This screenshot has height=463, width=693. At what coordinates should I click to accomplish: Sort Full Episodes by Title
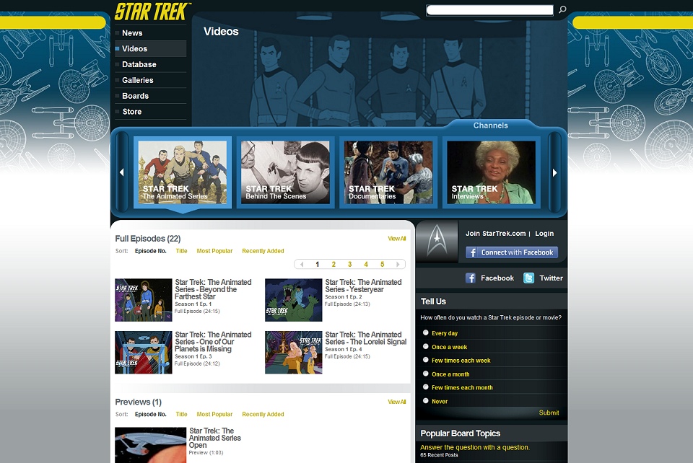pyautogui.click(x=182, y=251)
